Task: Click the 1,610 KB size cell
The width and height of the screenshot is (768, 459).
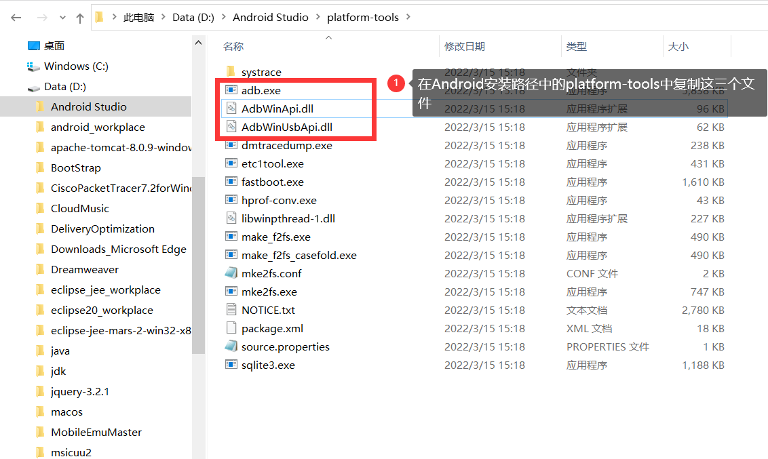Action: click(x=704, y=182)
